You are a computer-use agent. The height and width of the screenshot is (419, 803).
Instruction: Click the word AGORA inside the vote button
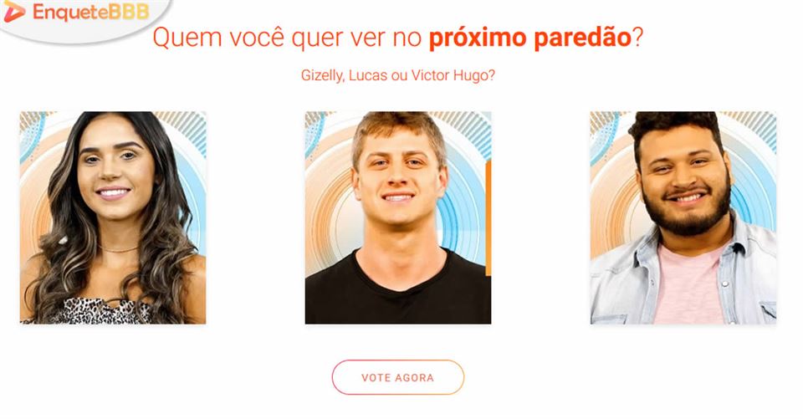414,378
